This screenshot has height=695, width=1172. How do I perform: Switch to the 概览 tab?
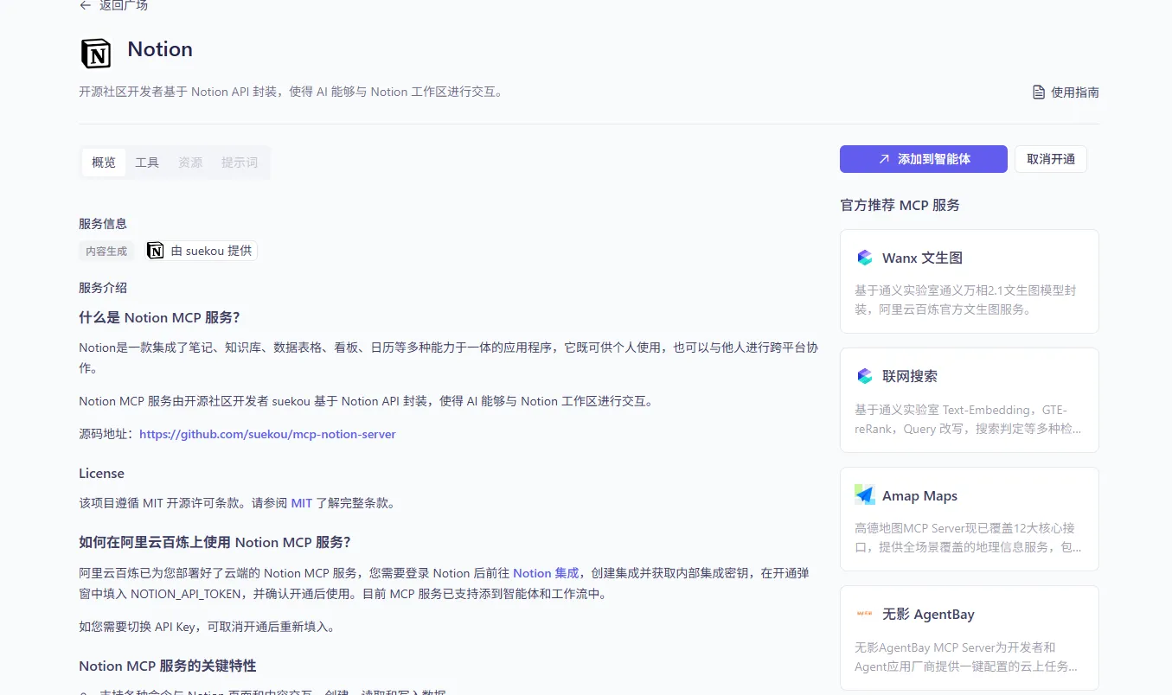[x=104, y=163]
